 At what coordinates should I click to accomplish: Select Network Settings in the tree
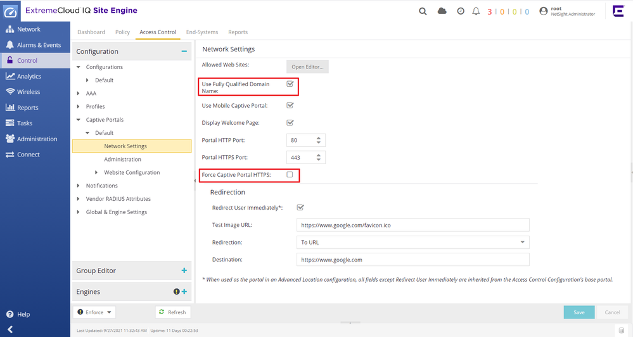click(132, 146)
